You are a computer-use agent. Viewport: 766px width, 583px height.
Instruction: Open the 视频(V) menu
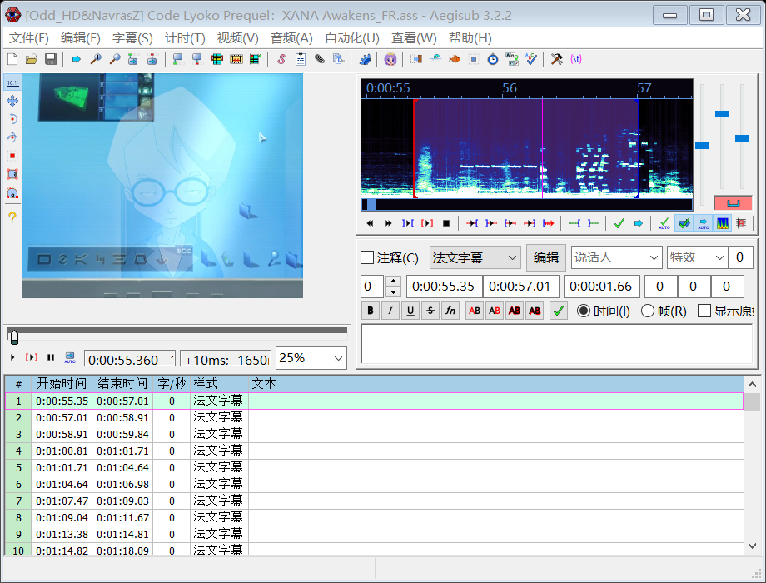237,38
